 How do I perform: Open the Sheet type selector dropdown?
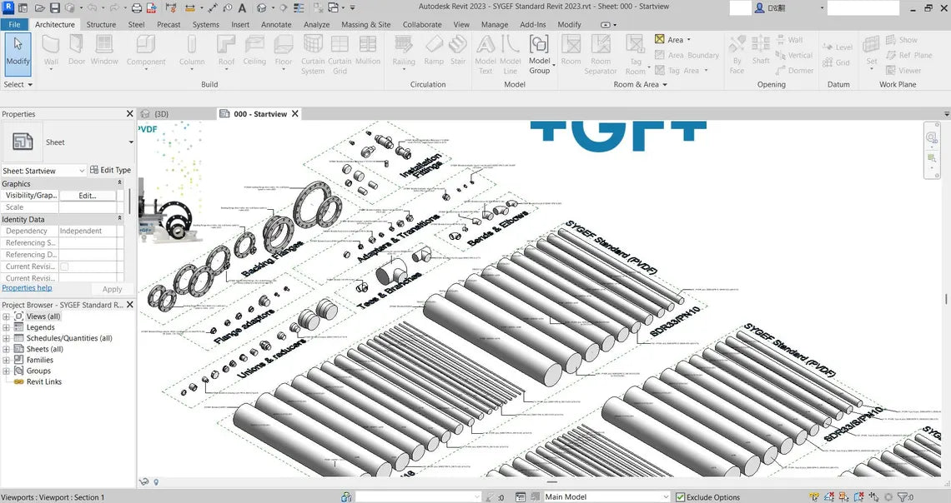[x=131, y=142]
